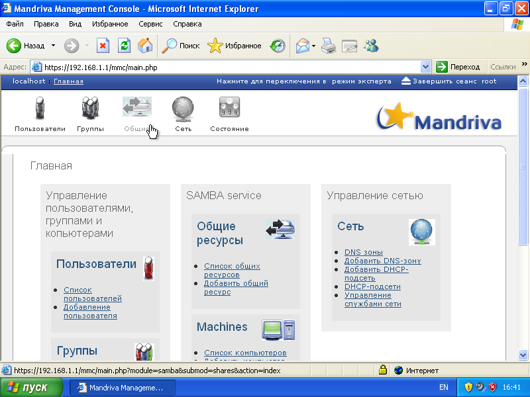Click the padlock SSL icon in status bar
Image resolution: width=530 pixels, height=397 pixels.
[x=383, y=370]
